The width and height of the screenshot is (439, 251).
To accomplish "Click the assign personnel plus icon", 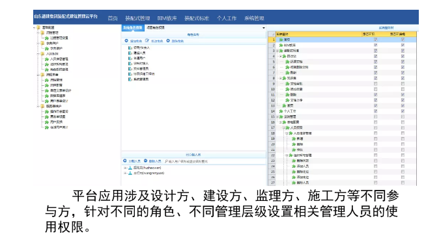I will [x=125, y=161].
